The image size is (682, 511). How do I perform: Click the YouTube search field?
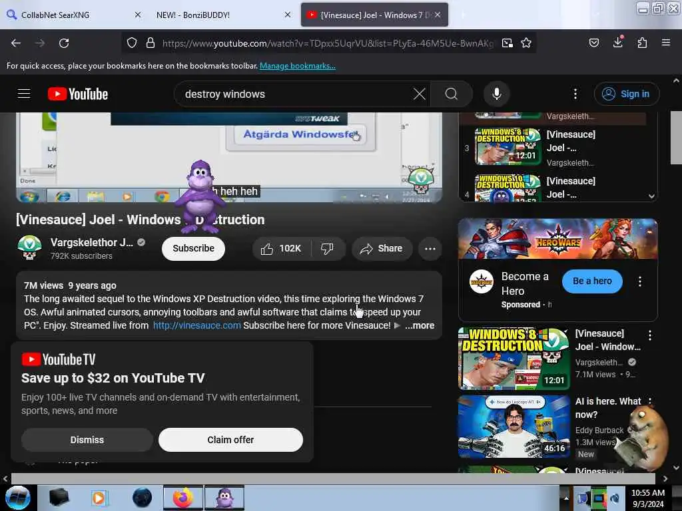click(x=296, y=94)
